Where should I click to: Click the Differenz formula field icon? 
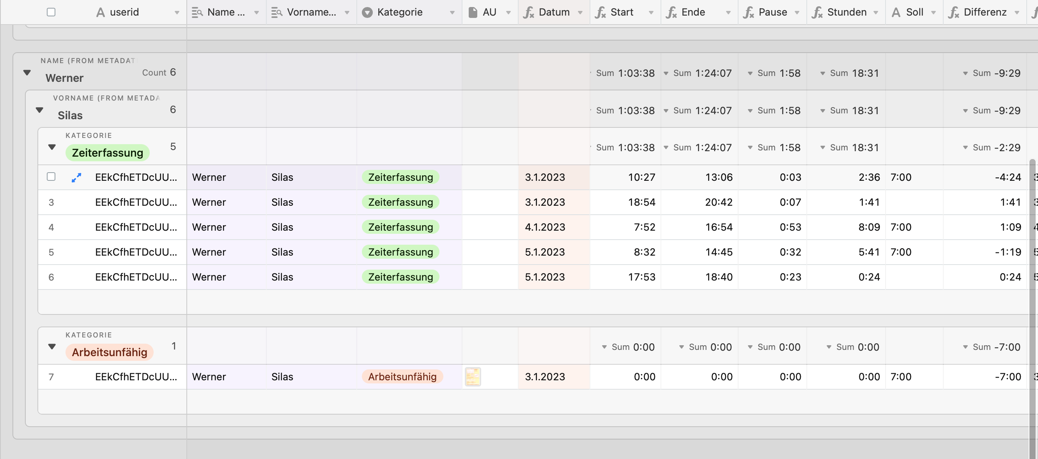[954, 12]
